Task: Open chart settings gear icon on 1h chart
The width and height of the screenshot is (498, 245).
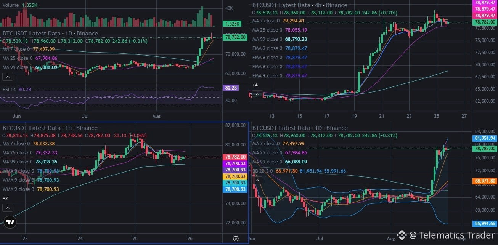Action: (x=236, y=239)
